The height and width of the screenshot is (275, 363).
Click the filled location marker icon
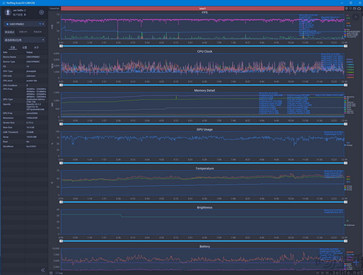(346, 9)
